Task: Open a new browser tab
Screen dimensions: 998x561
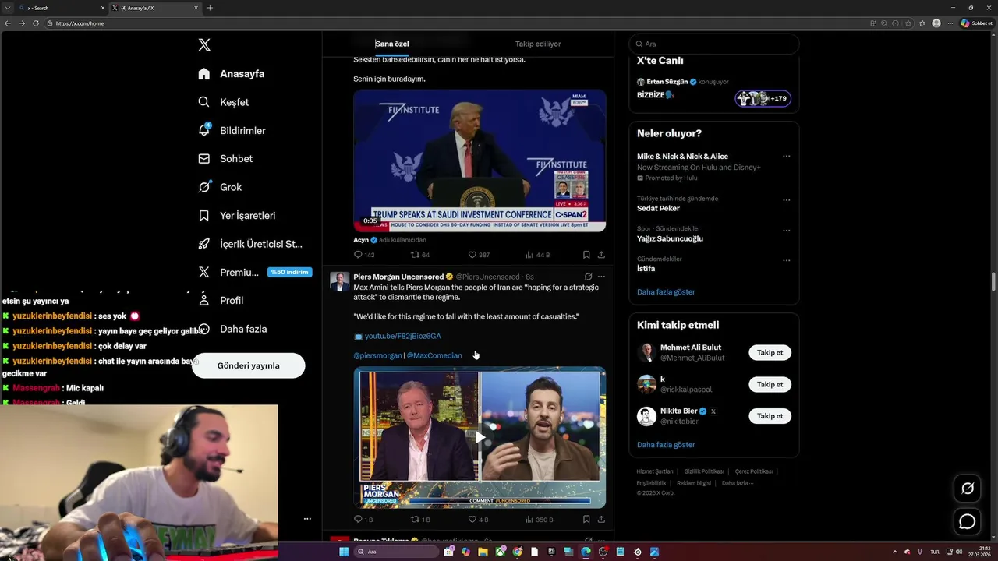Action: [210, 8]
